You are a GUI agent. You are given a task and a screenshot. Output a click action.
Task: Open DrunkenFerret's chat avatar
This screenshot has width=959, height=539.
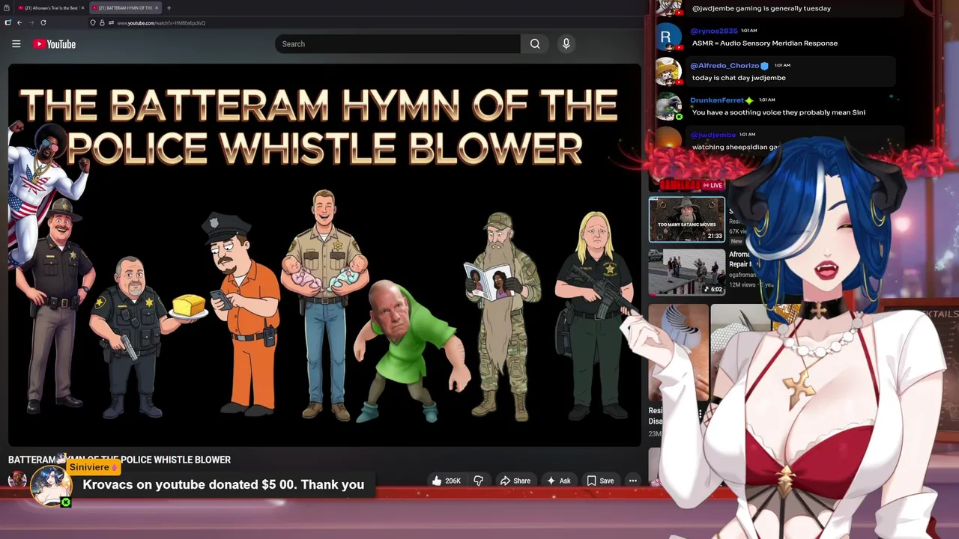point(668,106)
